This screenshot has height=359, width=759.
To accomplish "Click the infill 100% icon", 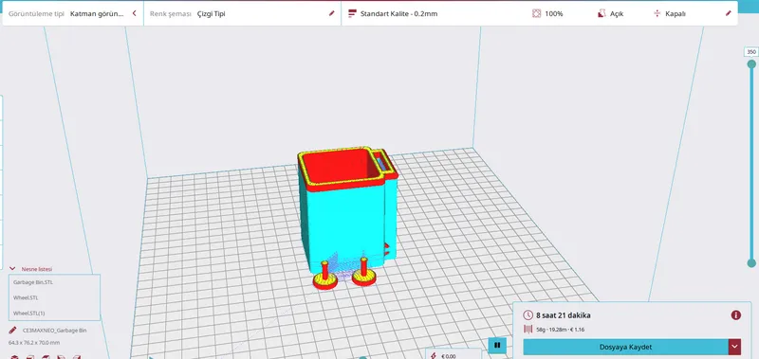I will click(x=536, y=13).
